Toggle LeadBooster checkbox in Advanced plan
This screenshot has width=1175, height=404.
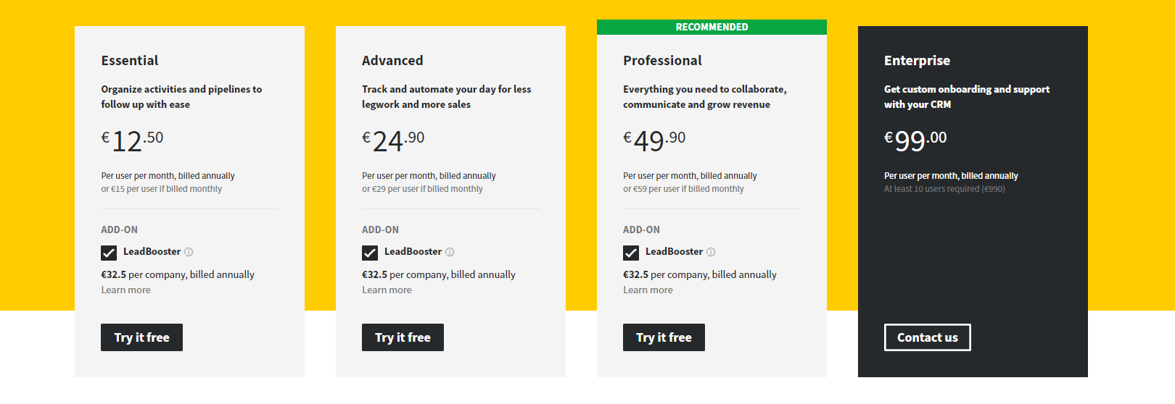[370, 253]
